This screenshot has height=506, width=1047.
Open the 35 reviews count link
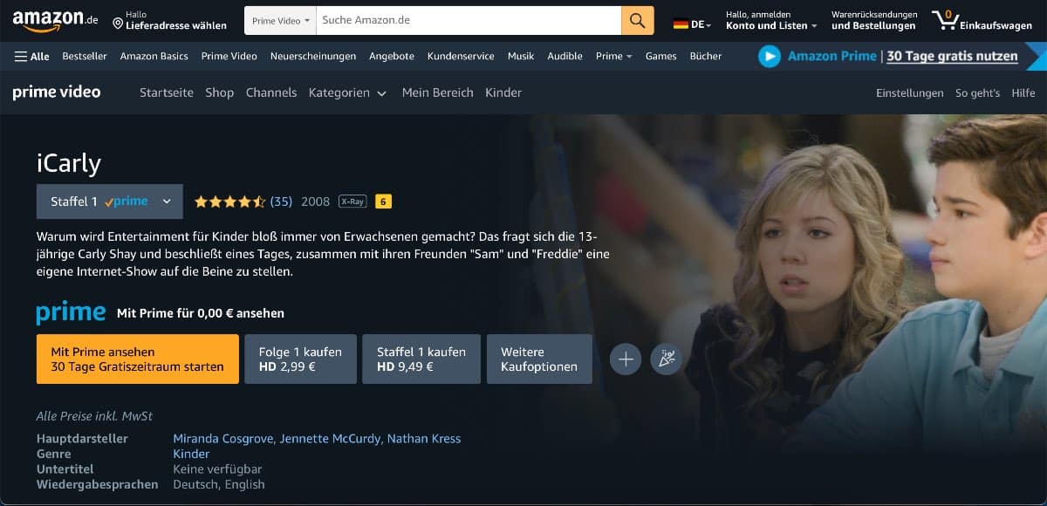(x=281, y=202)
